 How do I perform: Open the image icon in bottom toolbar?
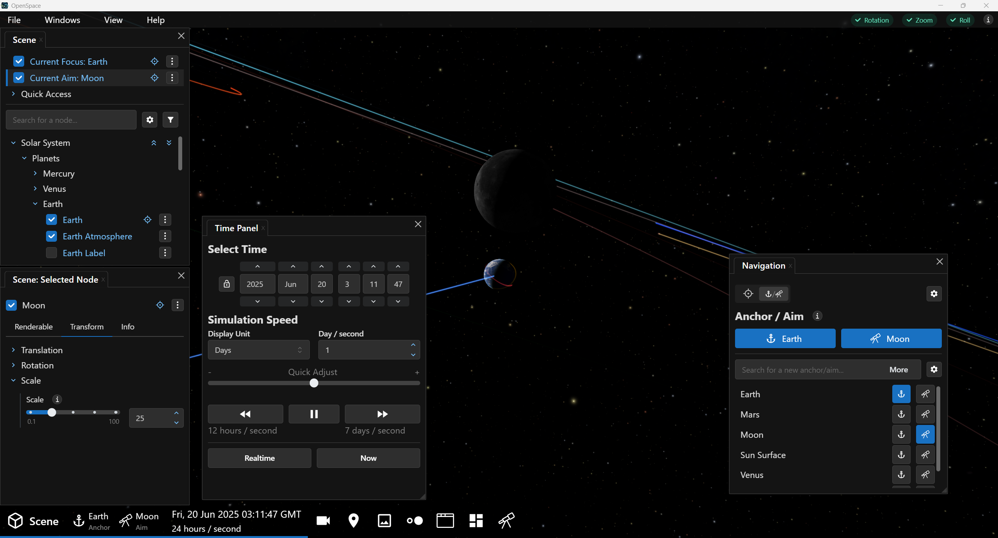(x=384, y=521)
